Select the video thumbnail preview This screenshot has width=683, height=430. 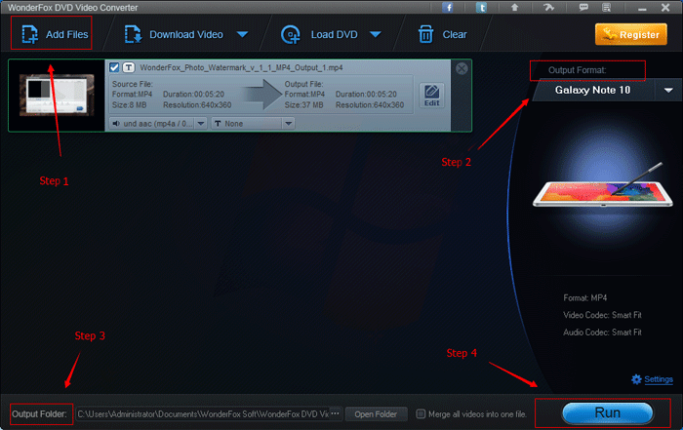tap(57, 96)
